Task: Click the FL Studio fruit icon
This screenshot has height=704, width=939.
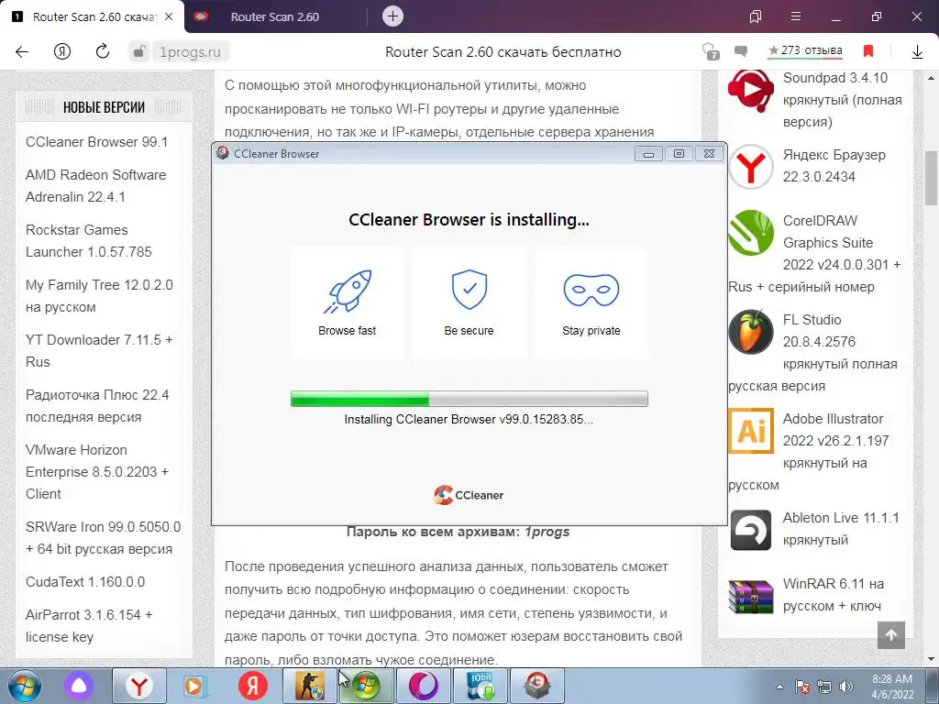Action: (x=751, y=332)
